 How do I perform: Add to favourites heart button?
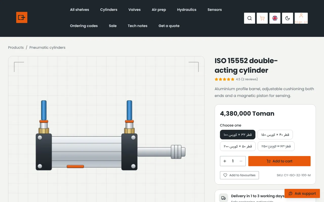[239, 175]
